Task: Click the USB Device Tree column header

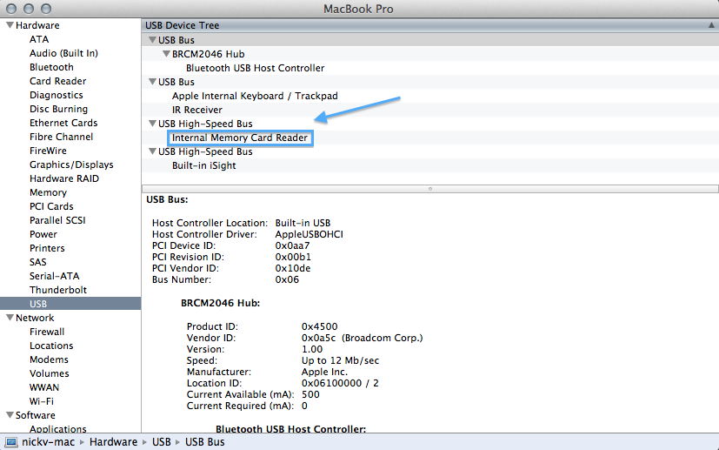Action: pyautogui.click(x=429, y=25)
